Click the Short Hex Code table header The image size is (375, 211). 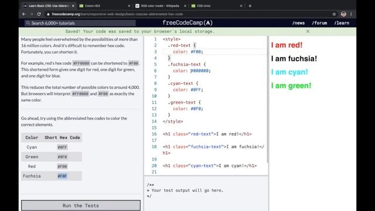click(62, 138)
